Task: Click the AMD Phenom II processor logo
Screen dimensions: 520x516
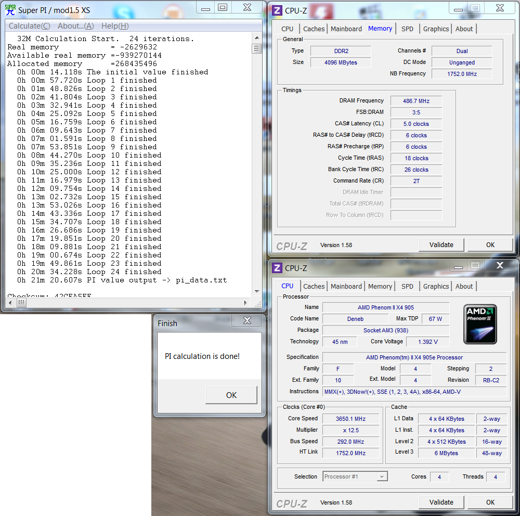Action: pyautogui.click(x=480, y=324)
